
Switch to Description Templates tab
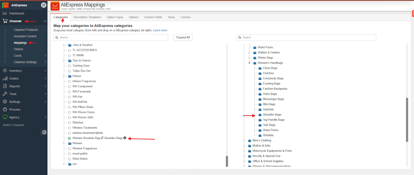[87, 17]
